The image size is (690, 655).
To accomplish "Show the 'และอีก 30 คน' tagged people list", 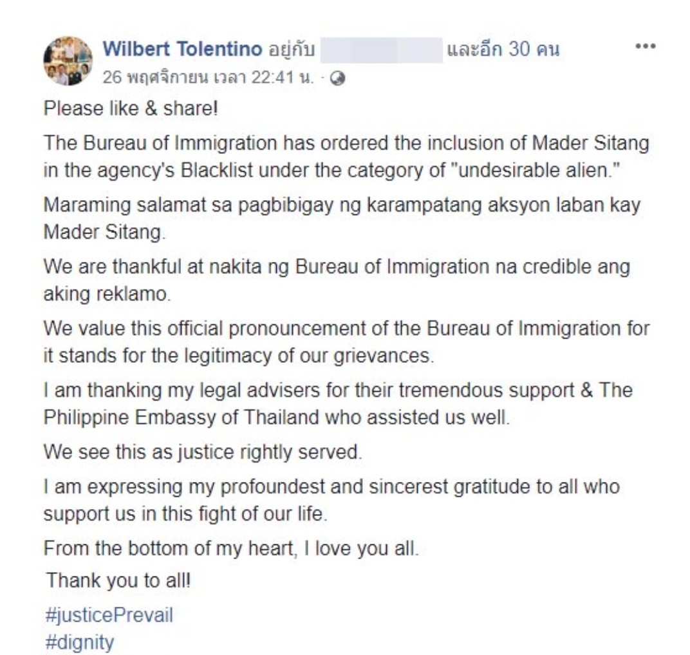I will [503, 49].
